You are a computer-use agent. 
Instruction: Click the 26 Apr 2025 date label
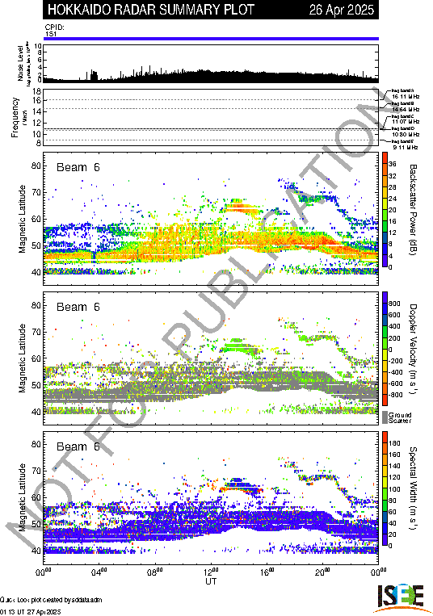coord(342,10)
